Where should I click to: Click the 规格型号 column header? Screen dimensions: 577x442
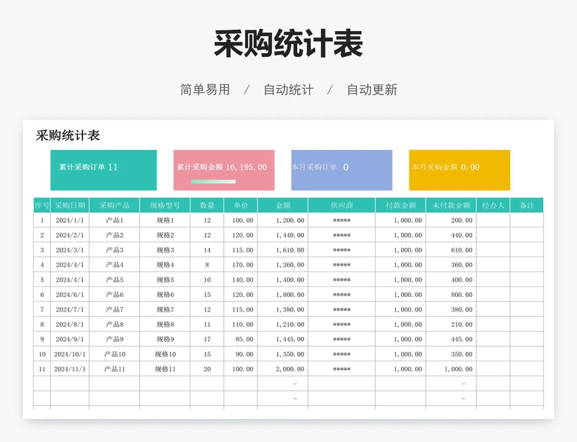(165, 205)
